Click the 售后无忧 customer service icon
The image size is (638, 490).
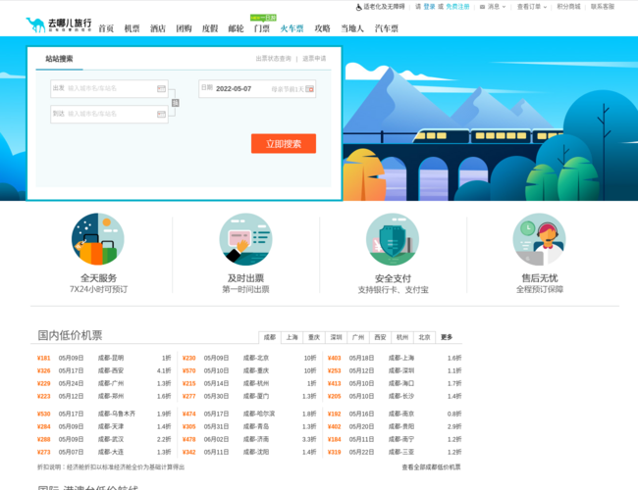coord(539,239)
